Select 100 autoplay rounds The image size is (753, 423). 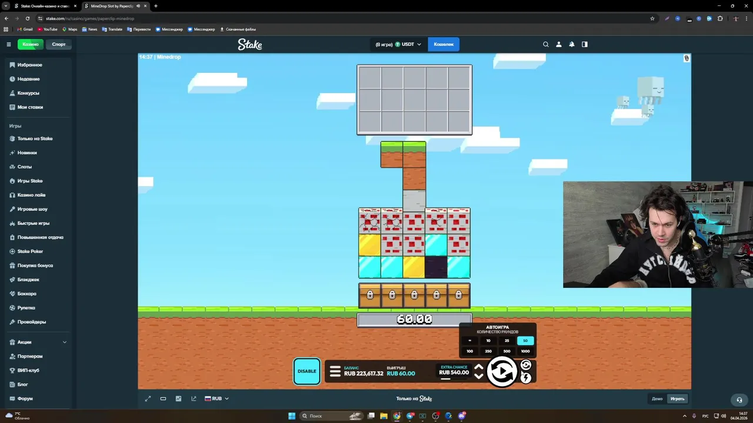(x=469, y=351)
